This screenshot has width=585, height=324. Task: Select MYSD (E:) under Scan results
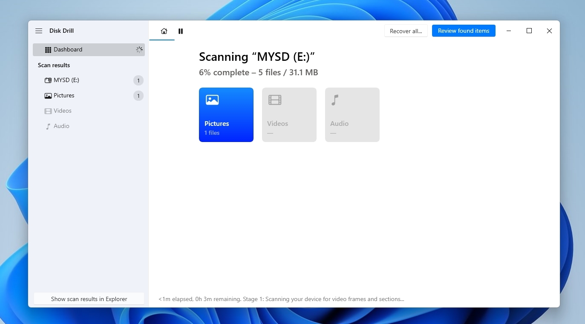coord(67,80)
